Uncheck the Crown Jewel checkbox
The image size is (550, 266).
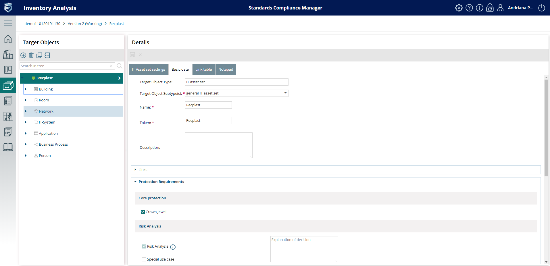[x=143, y=212]
